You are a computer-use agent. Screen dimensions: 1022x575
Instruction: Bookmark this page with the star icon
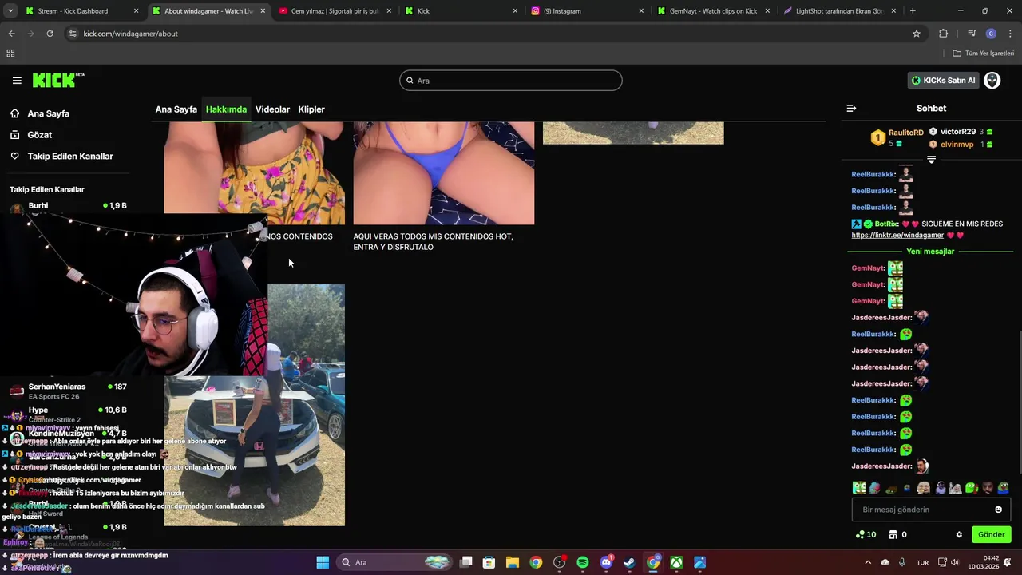917,34
